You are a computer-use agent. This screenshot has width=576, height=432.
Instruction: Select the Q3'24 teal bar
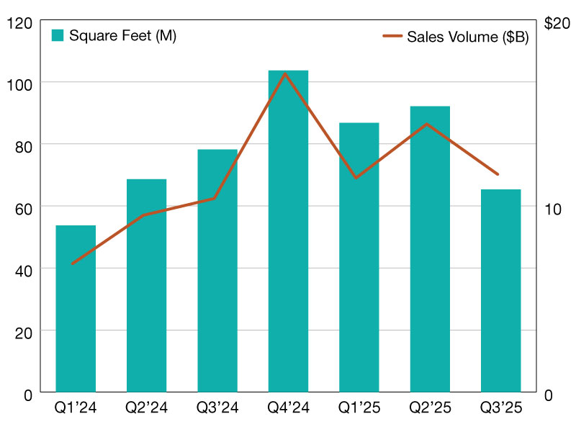[217, 271]
